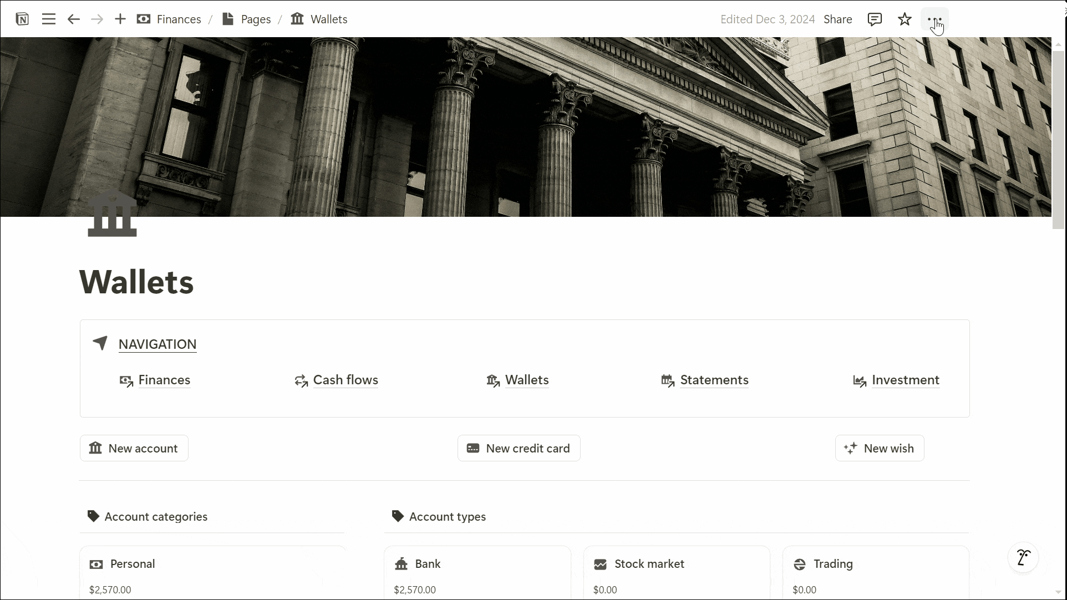
Task: Create new page with plus icon
Action: [x=120, y=19]
